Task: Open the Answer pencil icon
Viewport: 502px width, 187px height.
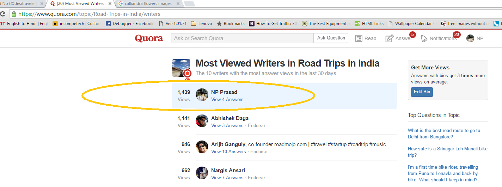Action: 389,38
